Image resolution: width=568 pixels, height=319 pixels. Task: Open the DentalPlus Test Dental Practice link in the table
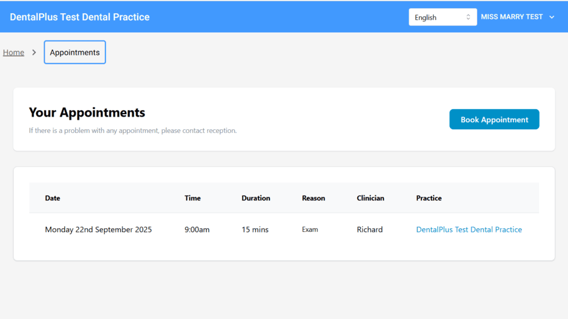pyautogui.click(x=469, y=229)
